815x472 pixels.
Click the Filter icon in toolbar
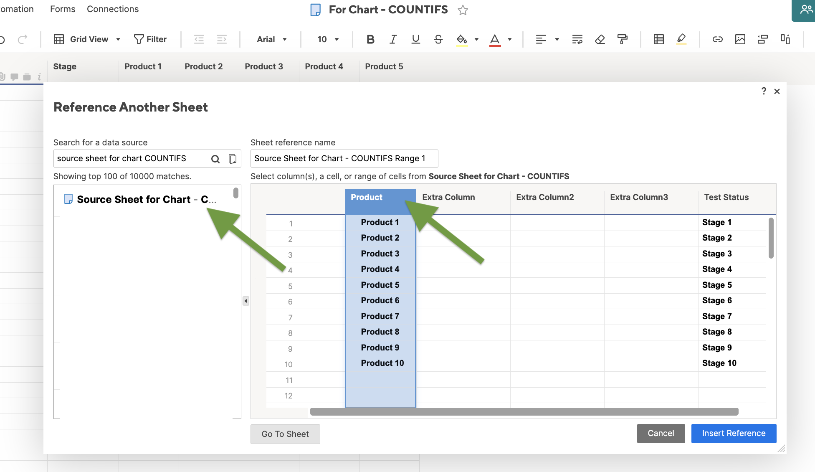138,39
